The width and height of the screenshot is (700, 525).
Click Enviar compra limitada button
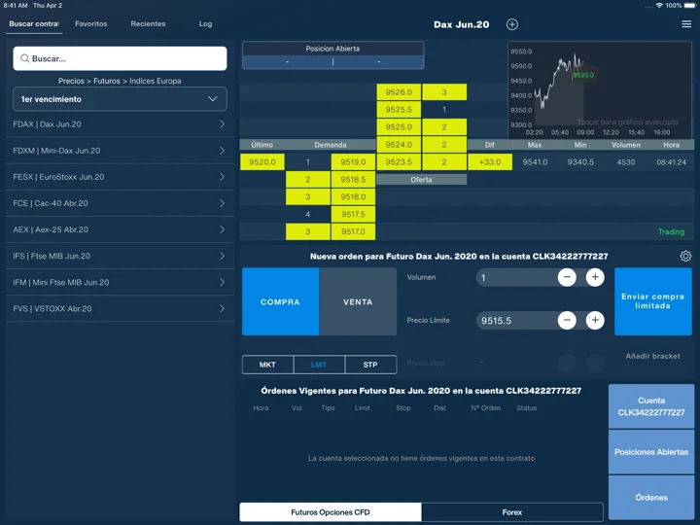click(652, 301)
